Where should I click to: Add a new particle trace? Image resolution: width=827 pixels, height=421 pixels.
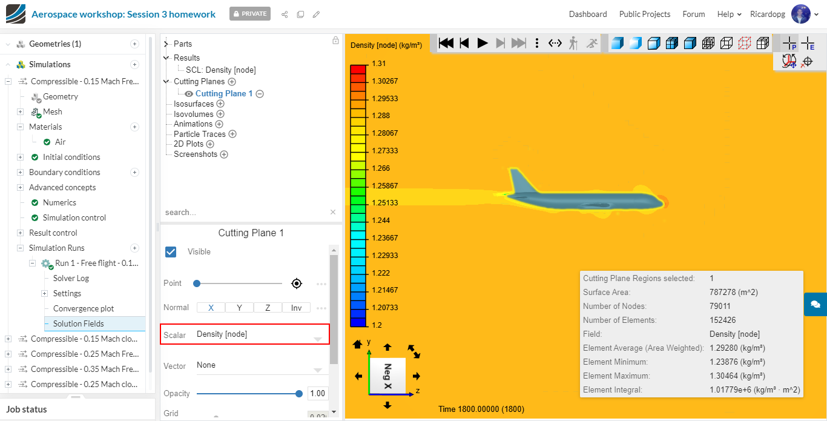click(x=232, y=134)
